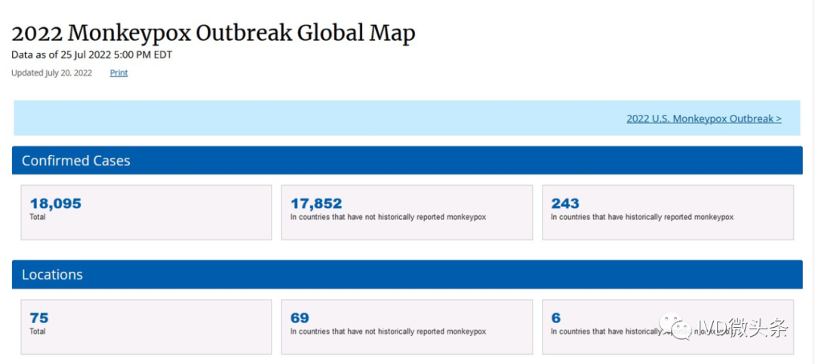This screenshot has height=364, width=815.
Task: Click the Print link
Action: click(118, 73)
